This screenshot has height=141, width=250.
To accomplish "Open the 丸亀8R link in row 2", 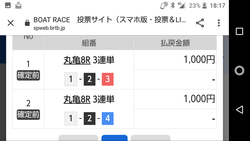I will 77,99.
